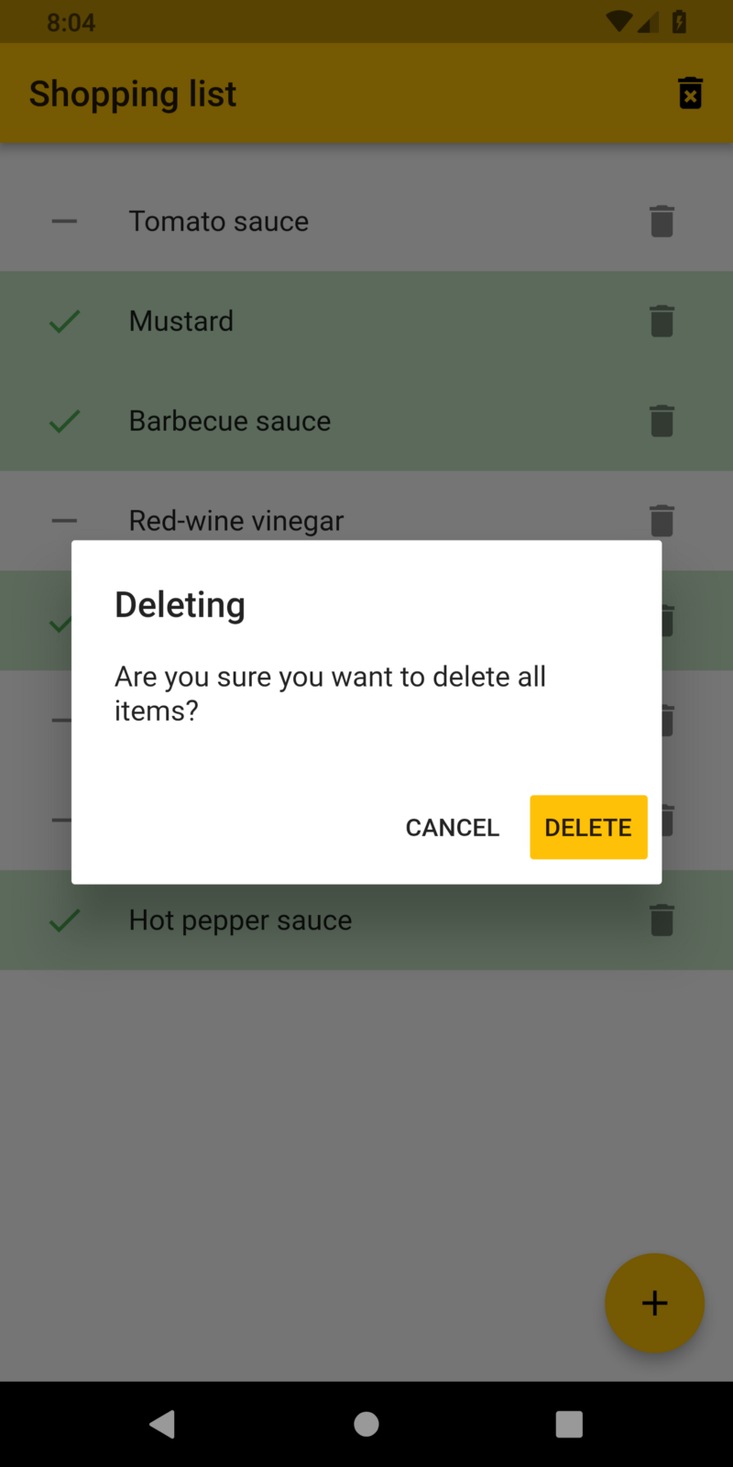Delete the Barbecue sauce entry
The height and width of the screenshot is (1467, 733).
[x=662, y=421]
